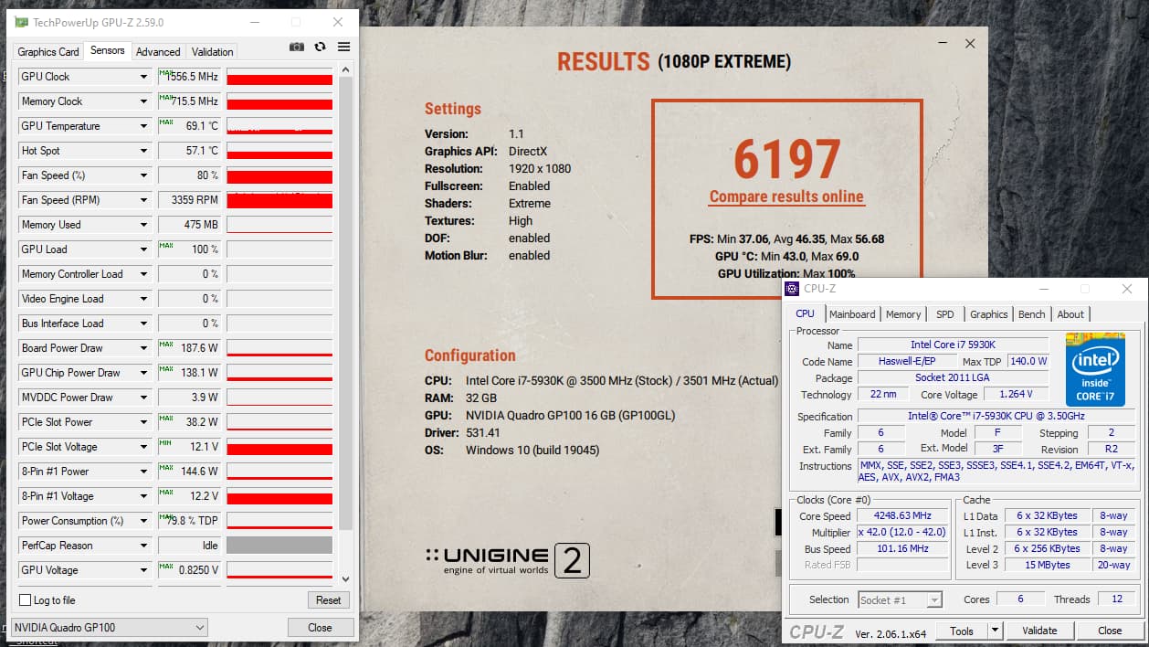Open the Tools dropdown arrow in CPU-Z
The height and width of the screenshot is (647, 1149).
(x=995, y=631)
